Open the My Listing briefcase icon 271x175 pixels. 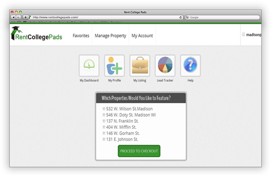click(x=140, y=65)
